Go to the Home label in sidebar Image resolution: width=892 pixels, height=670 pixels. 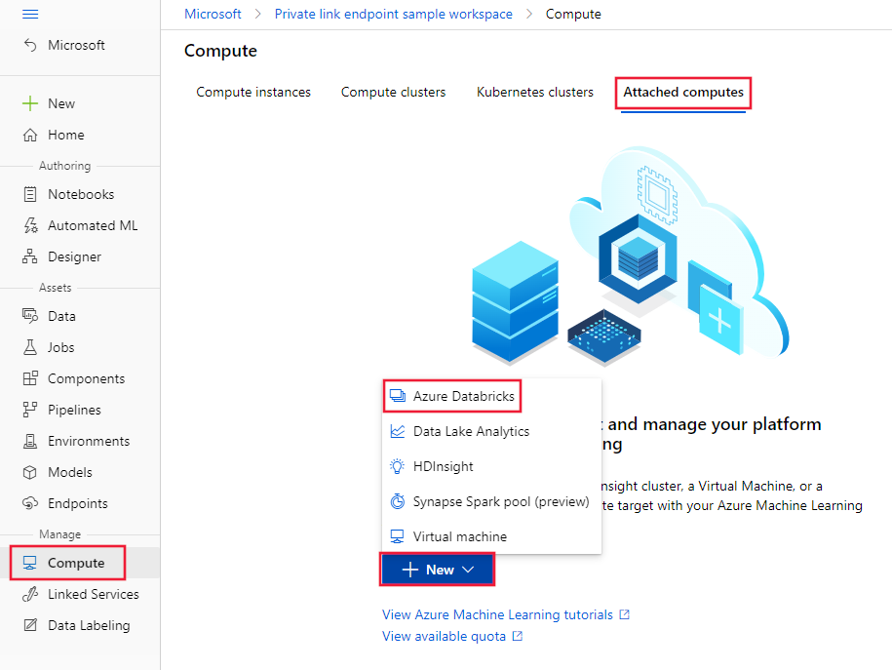point(66,135)
